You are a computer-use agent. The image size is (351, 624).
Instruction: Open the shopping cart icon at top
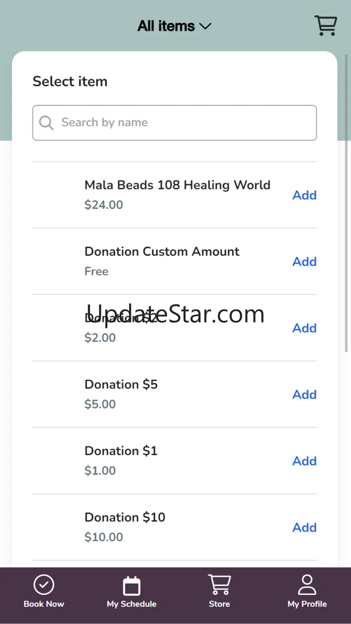click(326, 26)
